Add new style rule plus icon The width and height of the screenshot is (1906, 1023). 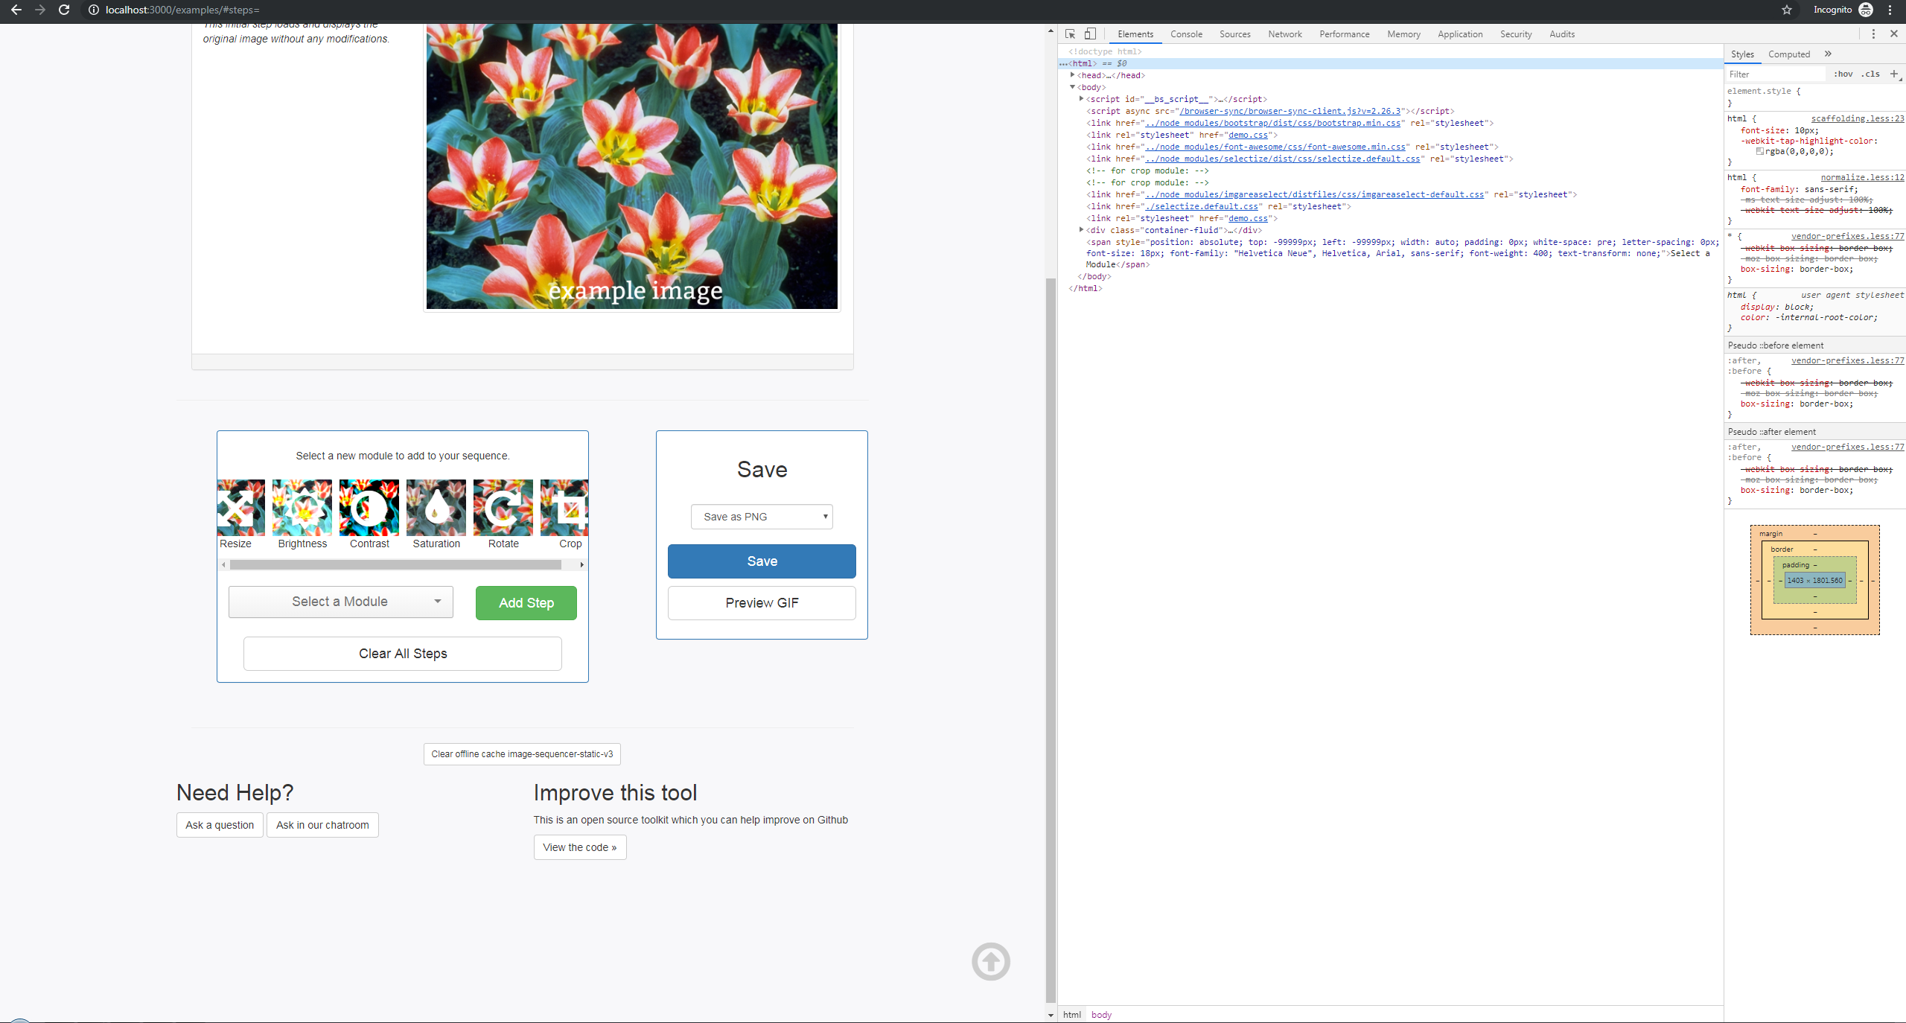[1894, 74]
